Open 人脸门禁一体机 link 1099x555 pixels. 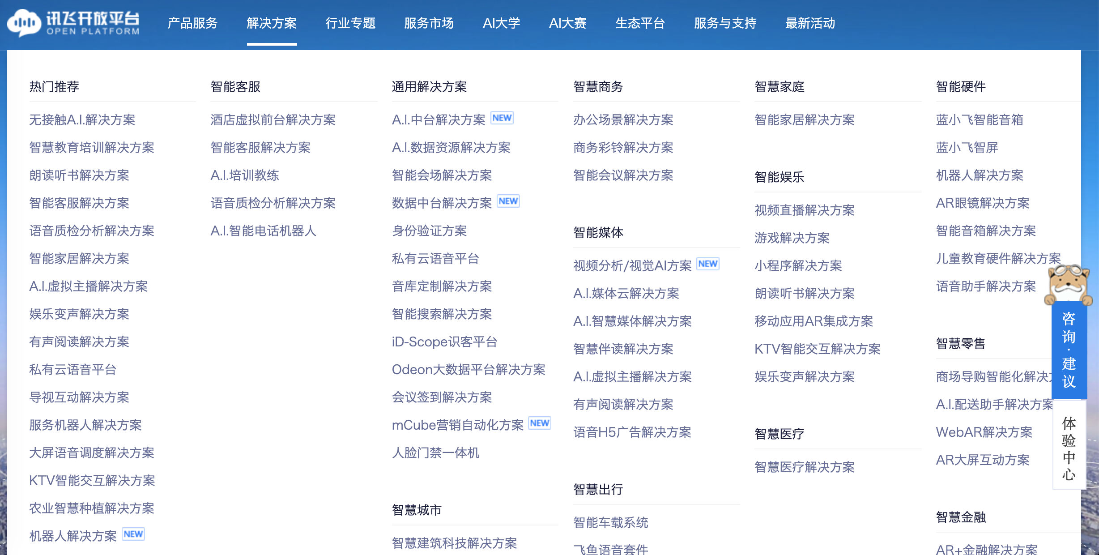click(x=436, y=453)
